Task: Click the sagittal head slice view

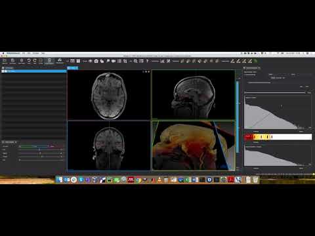Action: [x=194, y=95]
